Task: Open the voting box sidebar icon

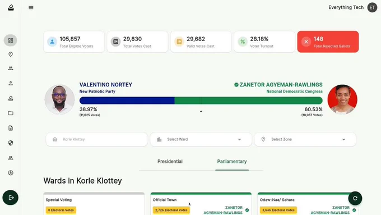Action: pyautogui.click(x=11, y=98)
